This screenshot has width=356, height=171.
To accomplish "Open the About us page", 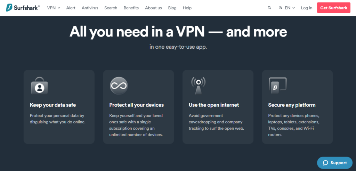I will click(153, 8).
